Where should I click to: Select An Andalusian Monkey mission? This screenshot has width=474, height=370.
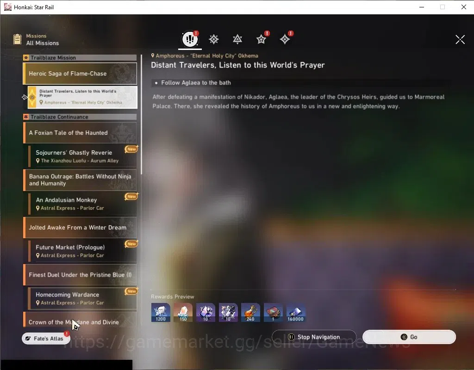[82, 203]
